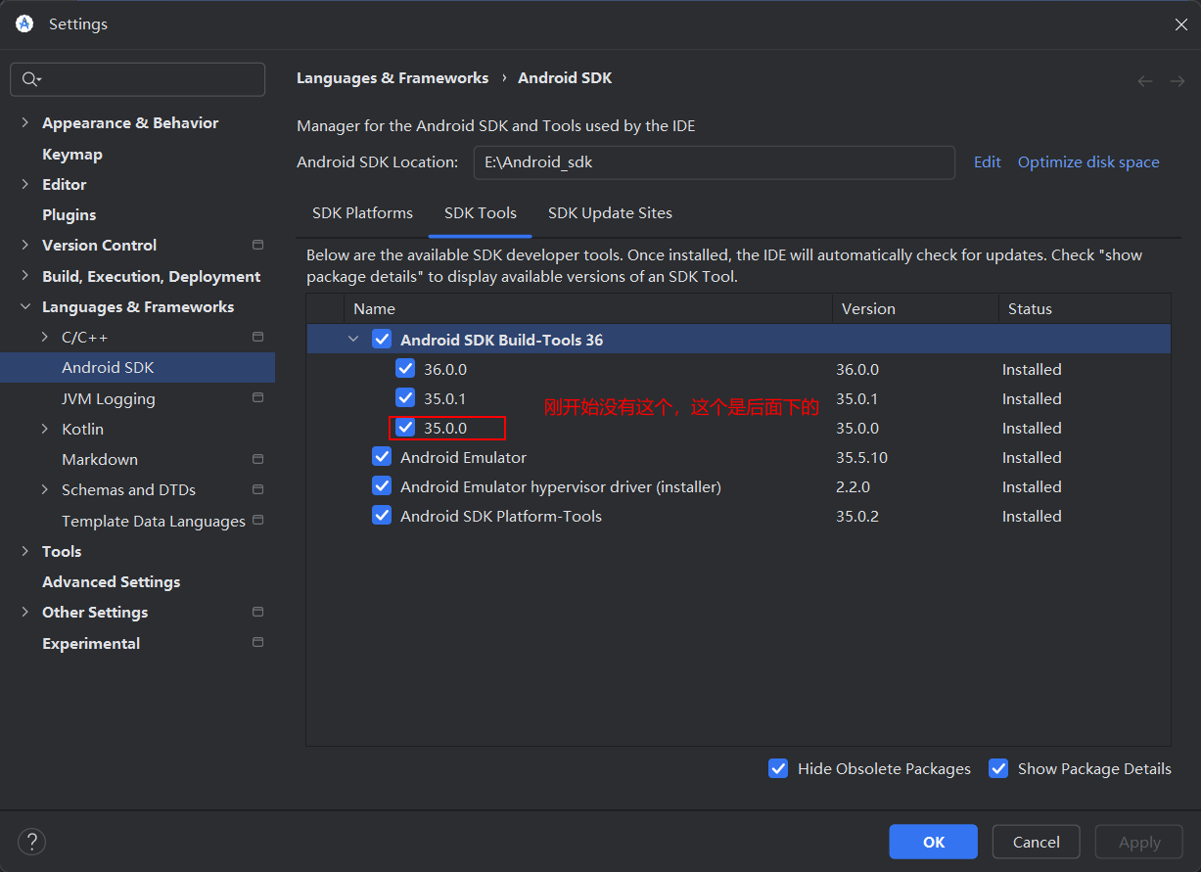Click the Edit SDK location link

tap(987, 162)
